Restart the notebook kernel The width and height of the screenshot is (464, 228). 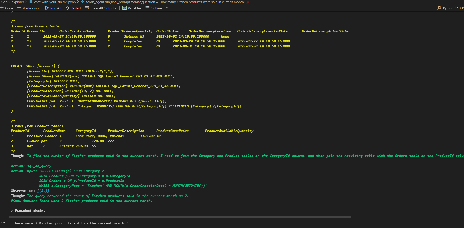pos(73,8)
